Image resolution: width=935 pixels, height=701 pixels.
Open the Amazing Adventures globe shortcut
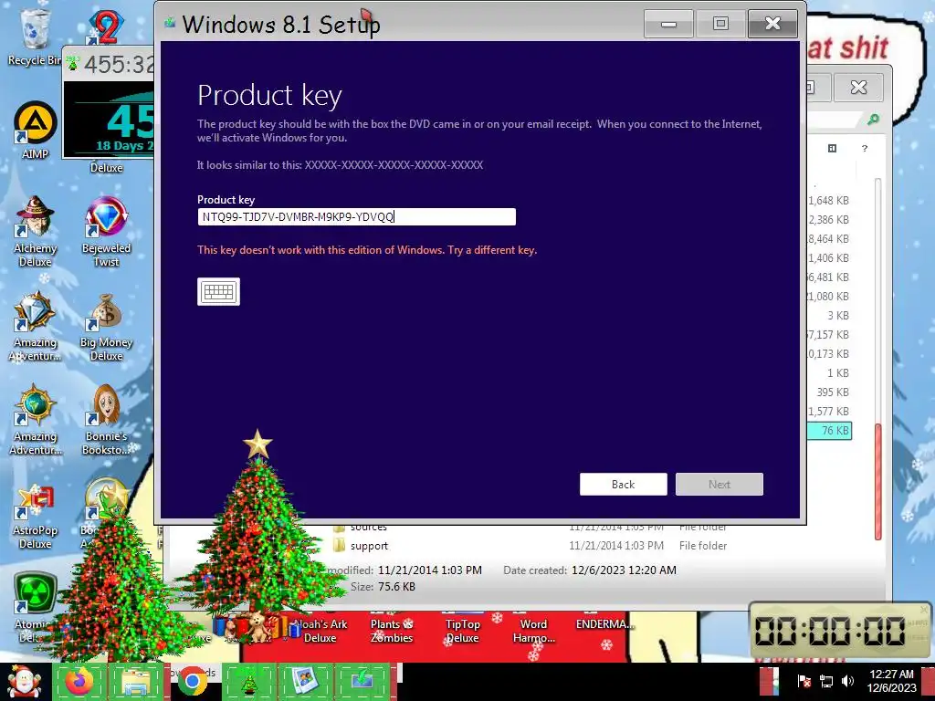tap(36, 420)
